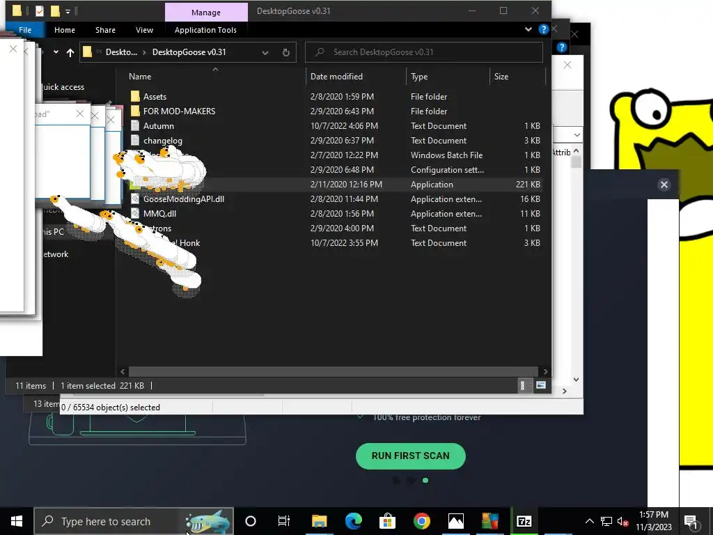Refresh the DesktopGoose folder view
The image size is (713, 535).
pyautogui.click(x=285, y=52)
